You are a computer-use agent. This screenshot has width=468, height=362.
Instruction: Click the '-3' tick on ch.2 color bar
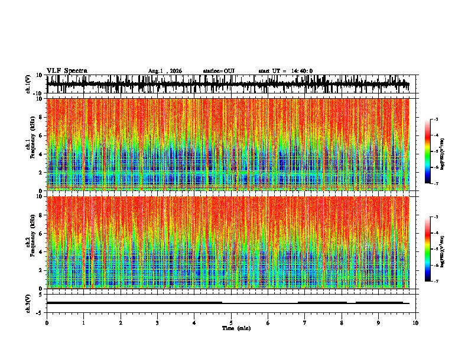[436, 217]
